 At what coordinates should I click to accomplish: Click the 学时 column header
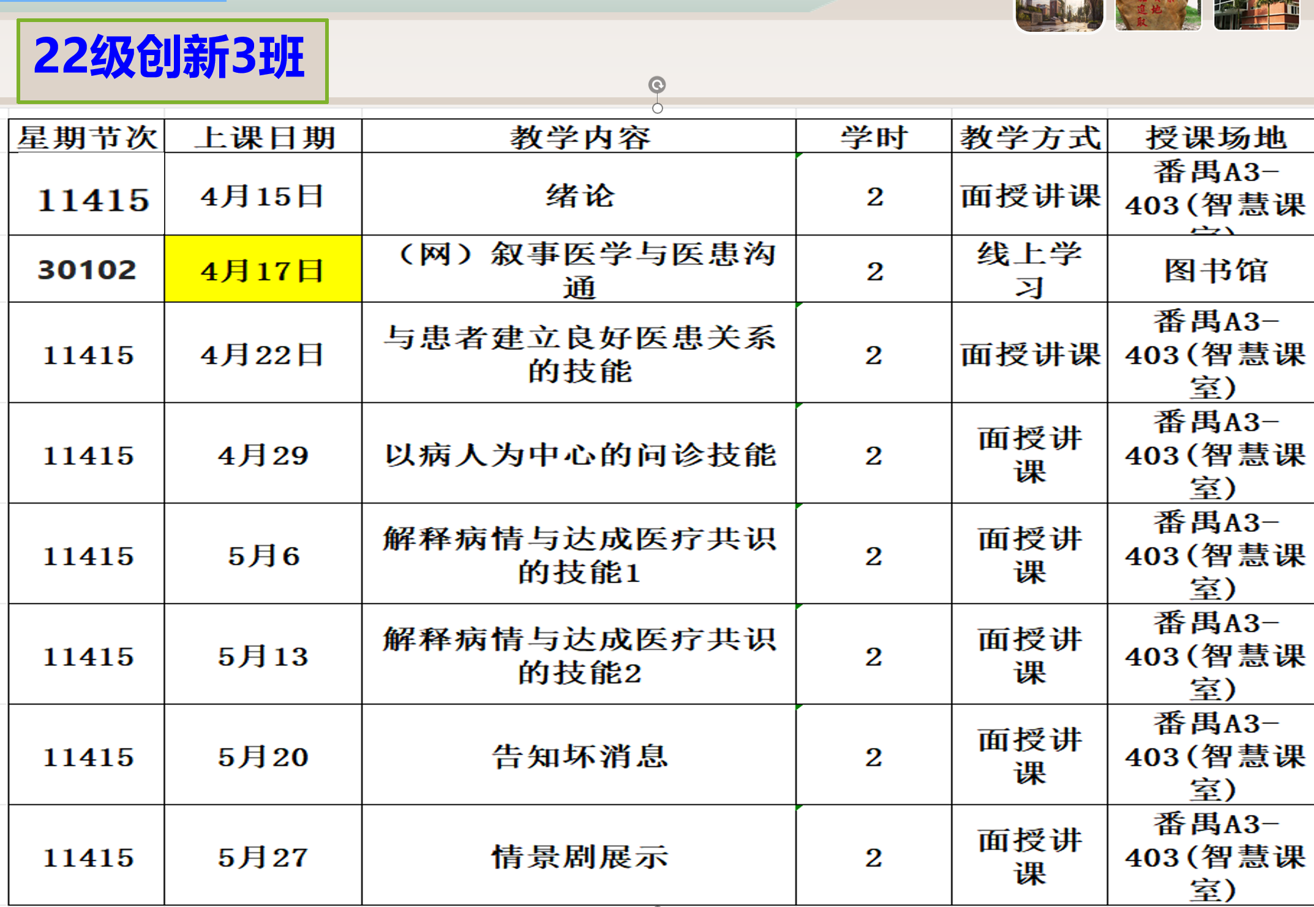(874, 136)
